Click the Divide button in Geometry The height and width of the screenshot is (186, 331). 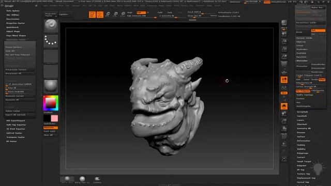[x=303, y=32]
